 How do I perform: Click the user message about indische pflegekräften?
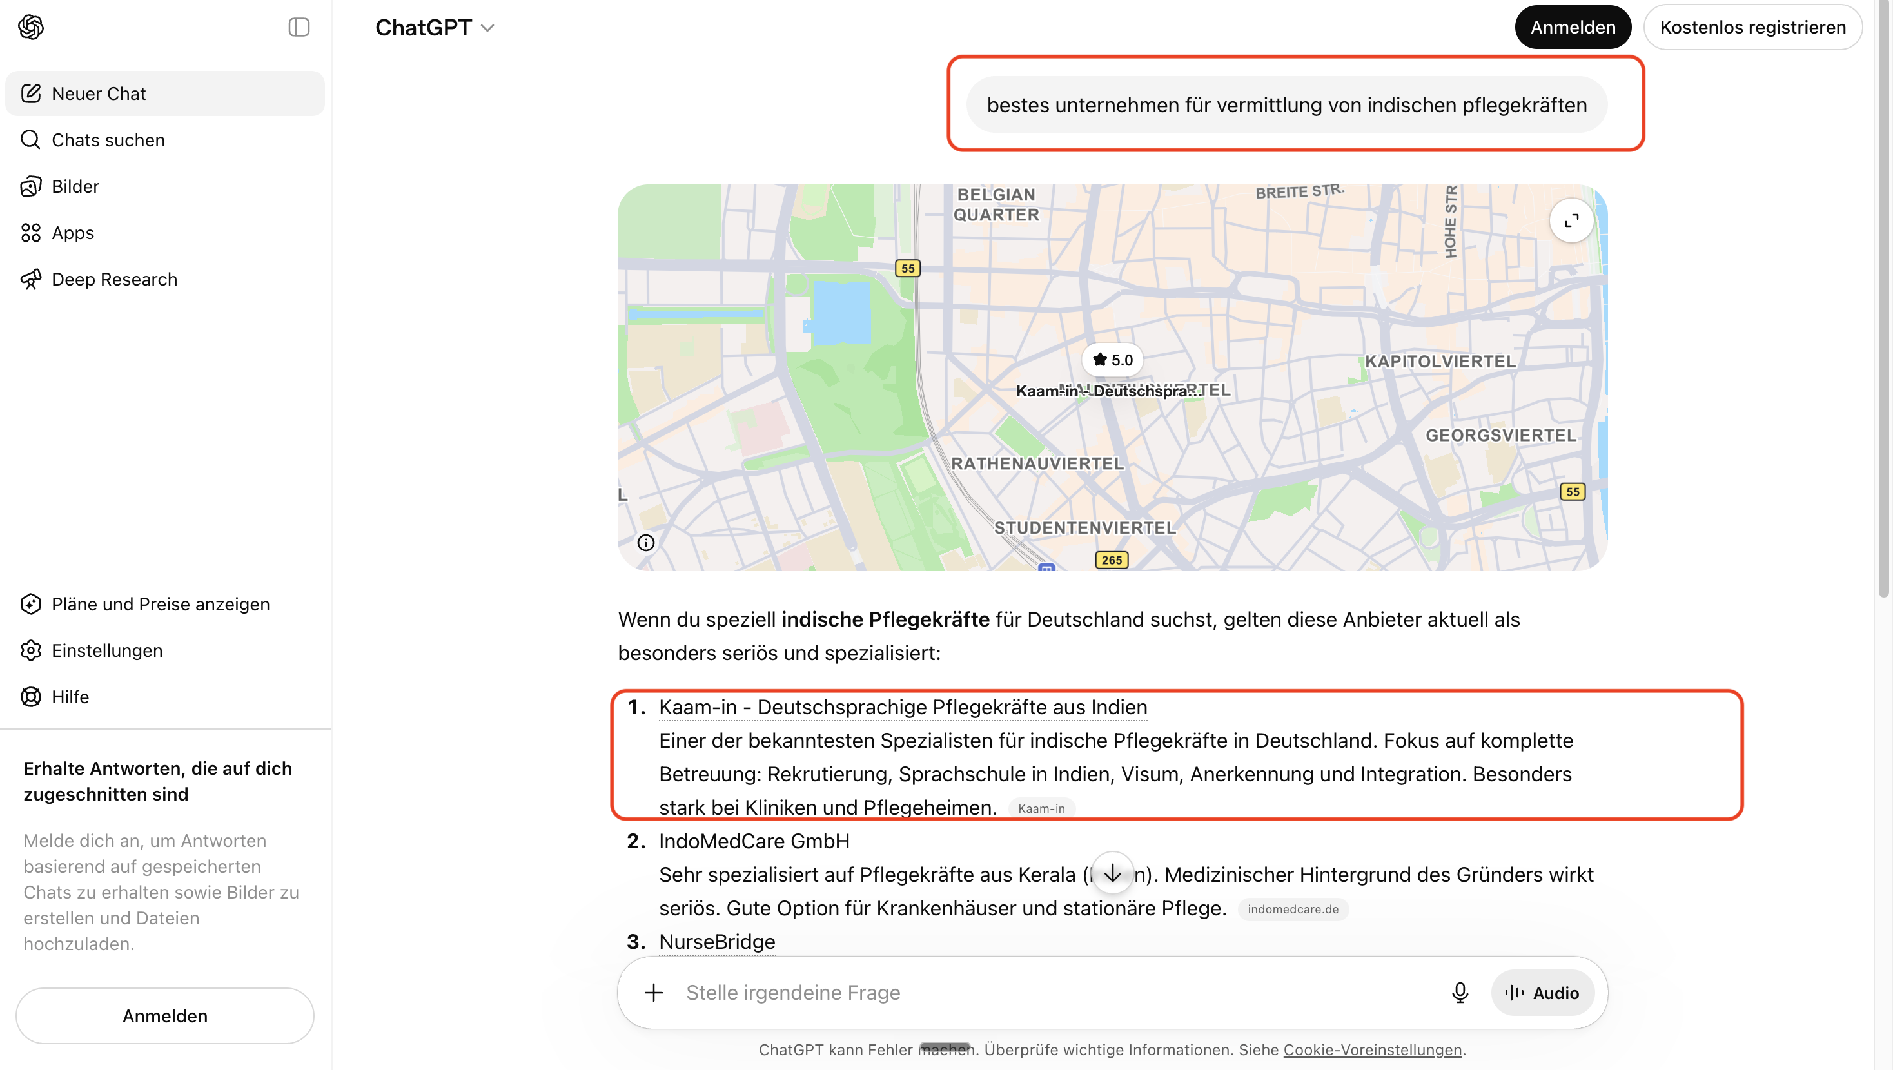pos(1287,105)
